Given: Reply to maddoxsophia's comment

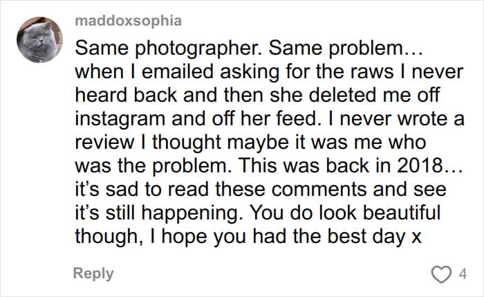Looking at the screenshot, I should (x=93, y=273).
